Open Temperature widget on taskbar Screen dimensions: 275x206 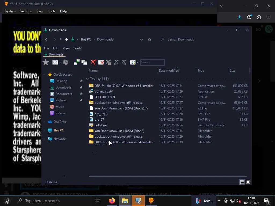click(204, 201)
